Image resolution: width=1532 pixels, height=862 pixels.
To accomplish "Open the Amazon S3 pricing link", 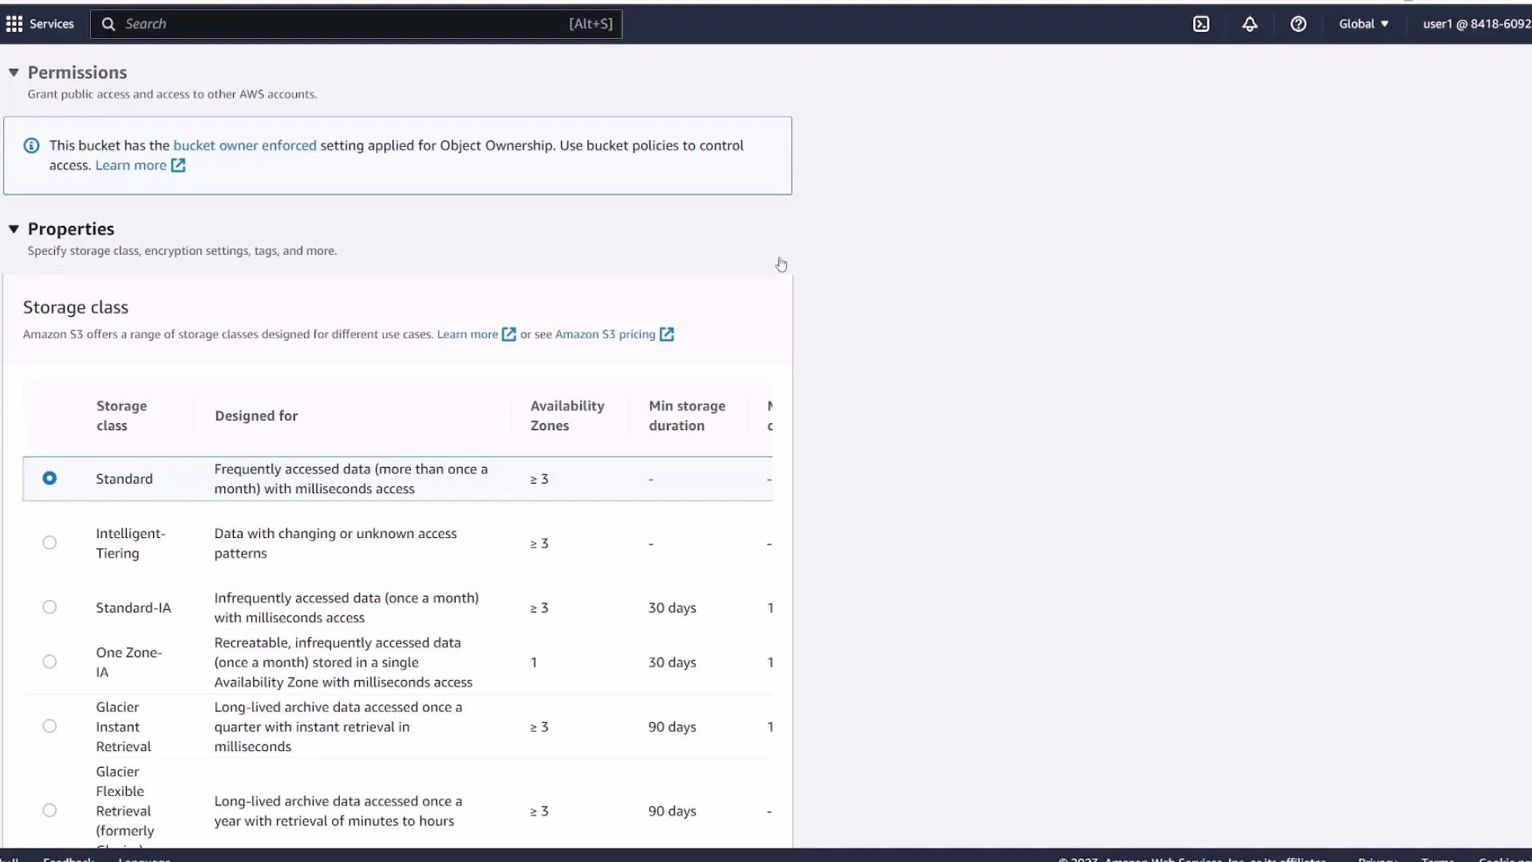I will (x=604, y=334).
